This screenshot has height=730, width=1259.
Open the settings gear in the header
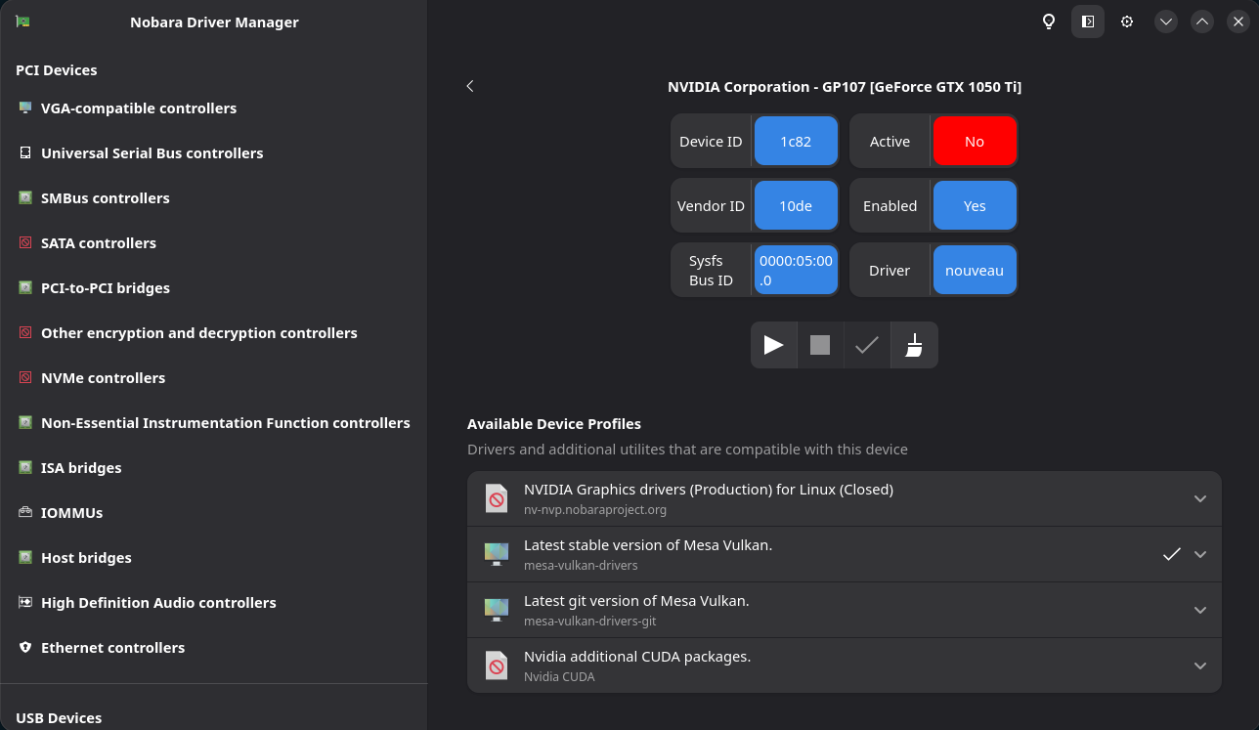(x=1127, y=21)
